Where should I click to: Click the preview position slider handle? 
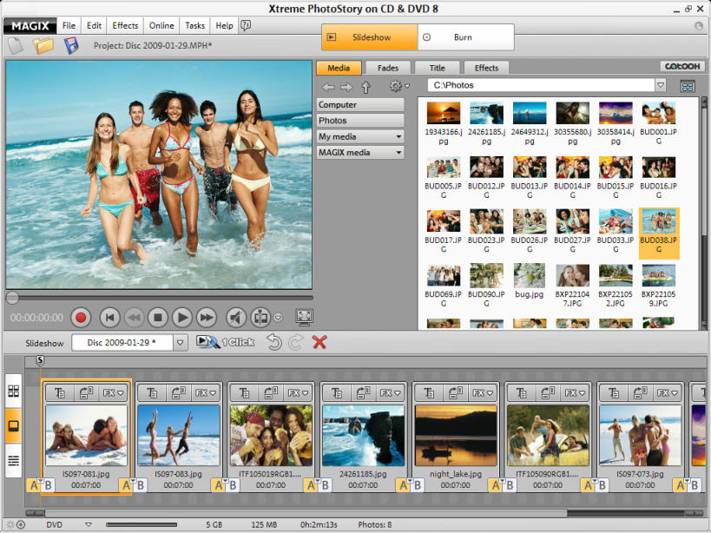pos(12,298)
